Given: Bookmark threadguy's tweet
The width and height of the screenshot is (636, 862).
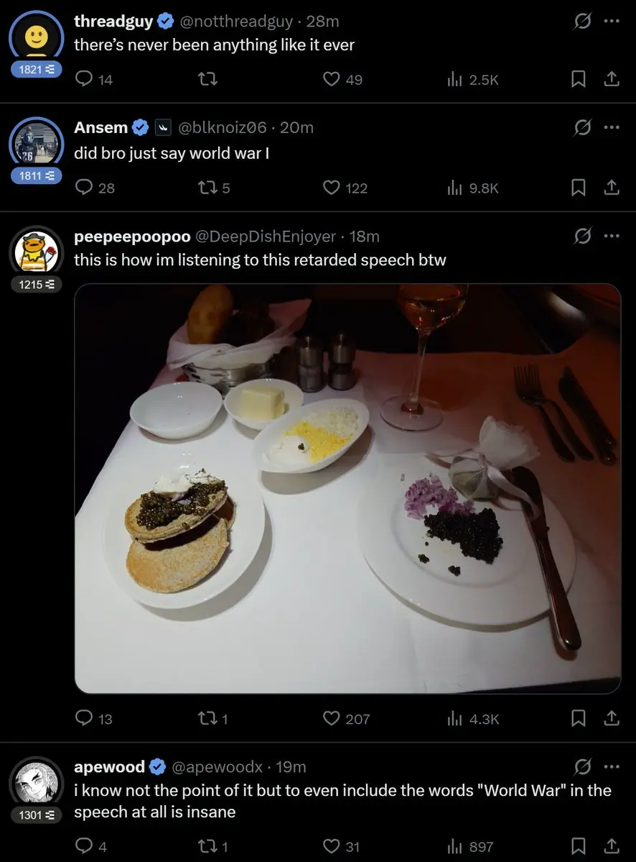Looking at the screenshot, I should point(578,80).
